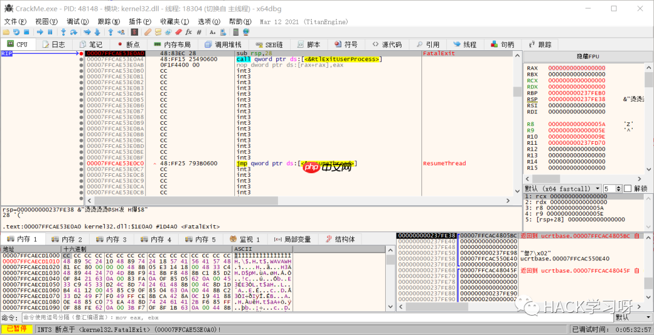Click the Restart program toolbar icon
Viewport: 654px width, 335px height.
[16, 32]
